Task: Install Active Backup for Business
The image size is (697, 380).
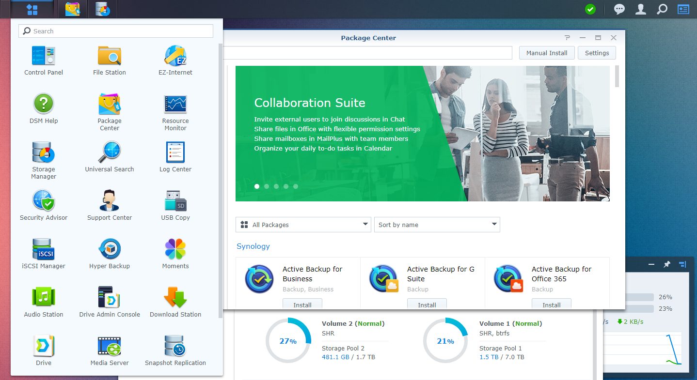Action: [302, 304]
